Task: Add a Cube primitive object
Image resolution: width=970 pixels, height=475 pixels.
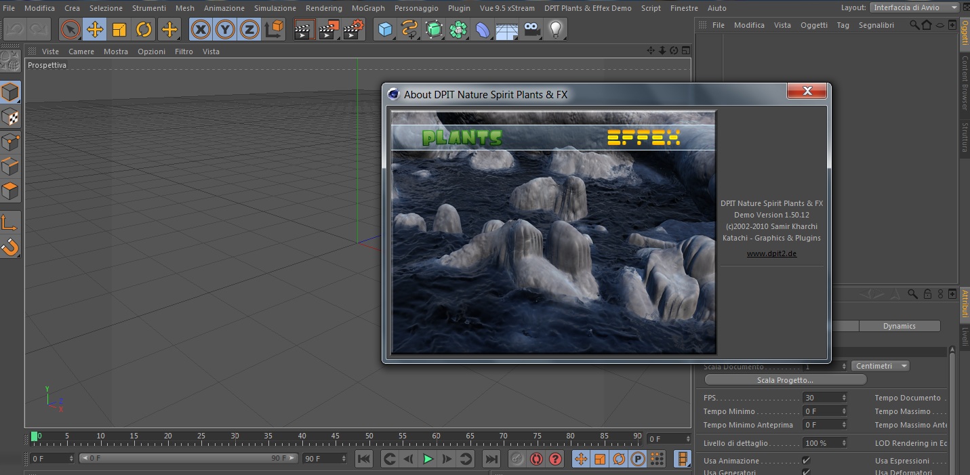Action: point(386,29)
